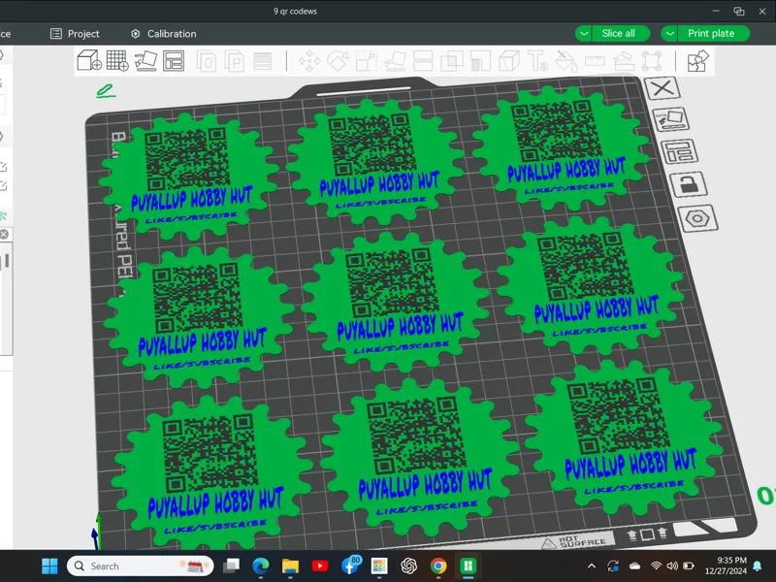This screenshot has width=776, height=582.
Task: Open Google Chrome from the taskbar
Action: tap(438, 566)
